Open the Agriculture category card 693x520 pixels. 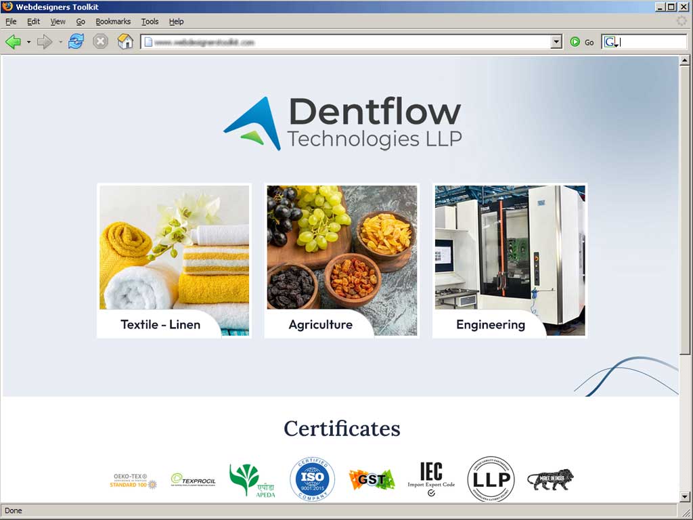pyautogui.click(x=342, y=261)
